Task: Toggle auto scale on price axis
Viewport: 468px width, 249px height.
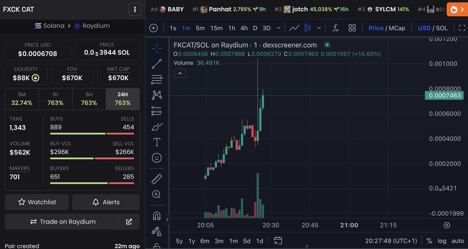Action: coord(457,241)
